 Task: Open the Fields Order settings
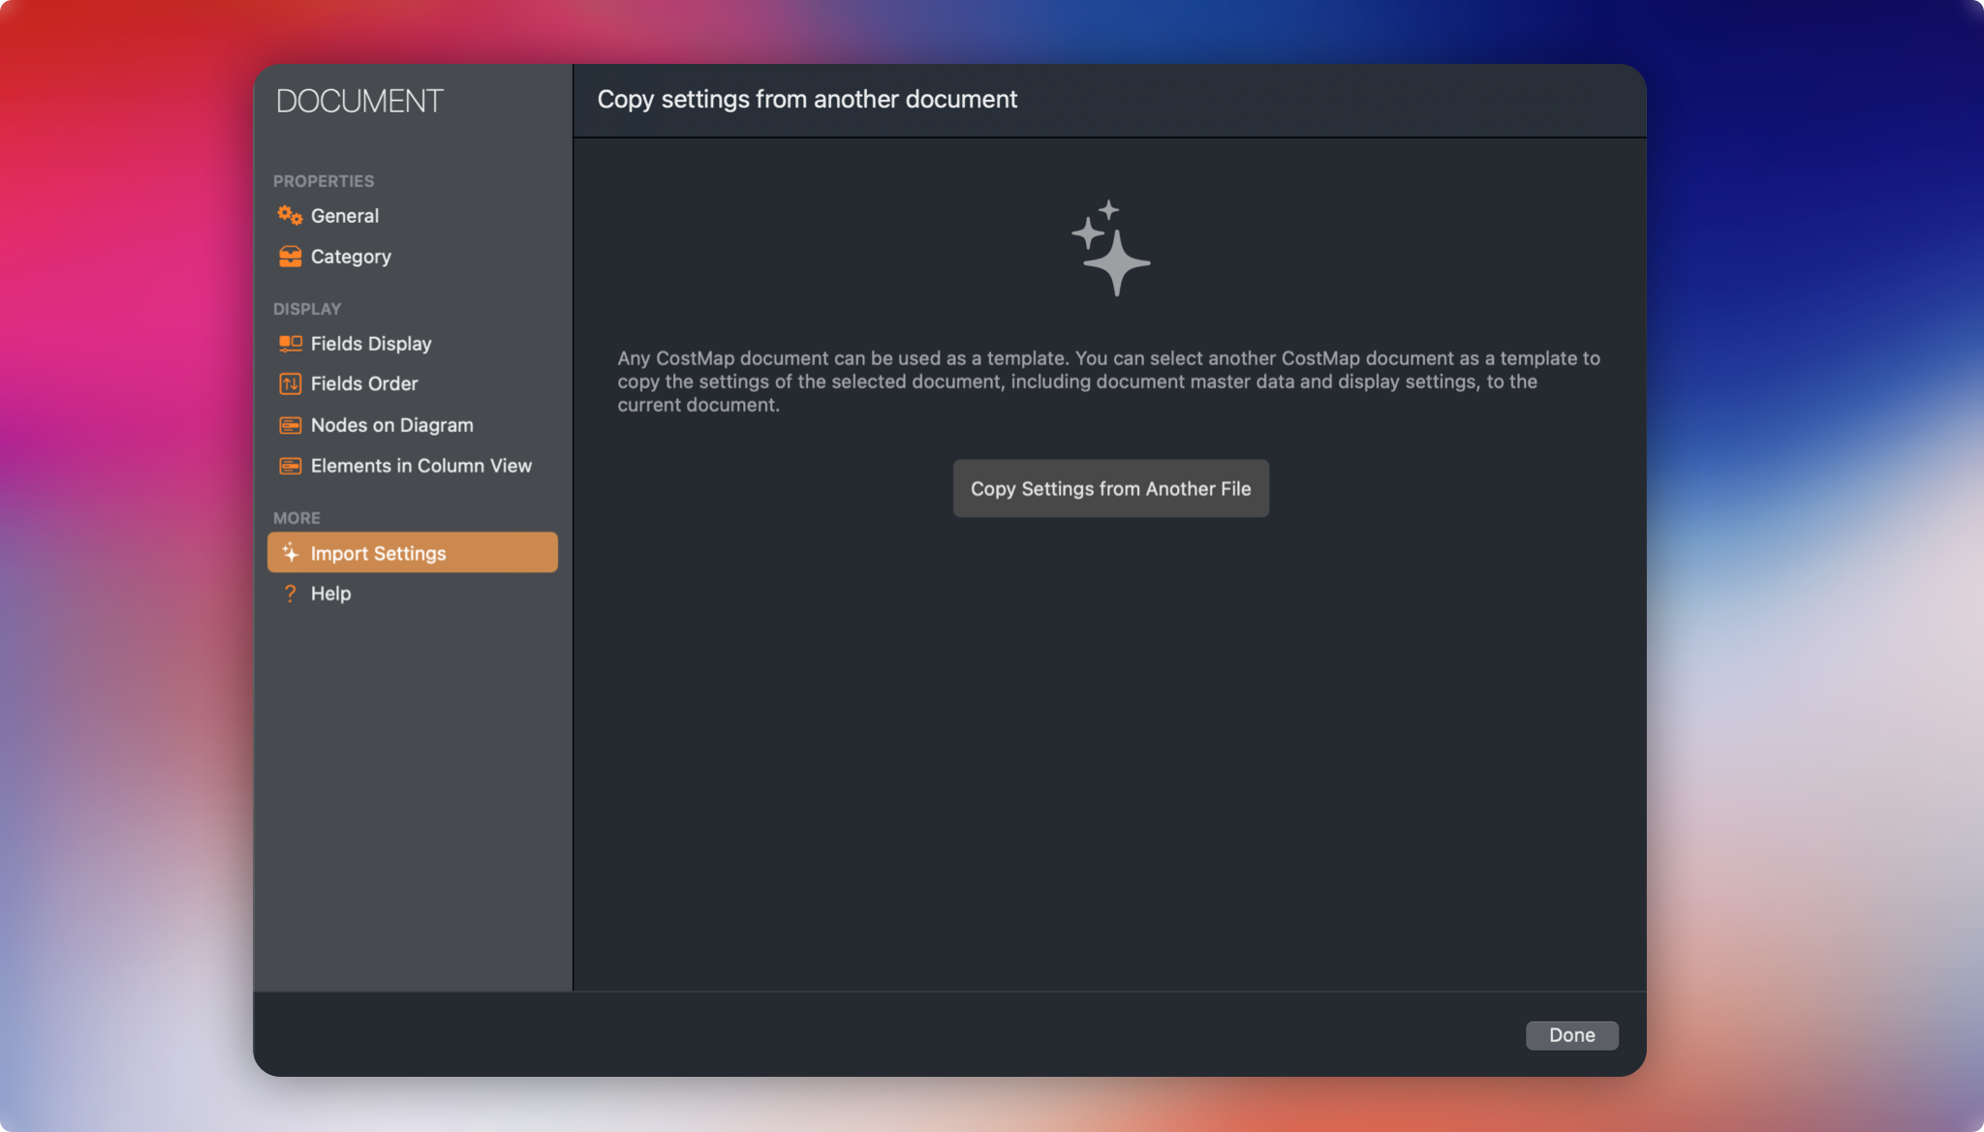pos(363,383)
